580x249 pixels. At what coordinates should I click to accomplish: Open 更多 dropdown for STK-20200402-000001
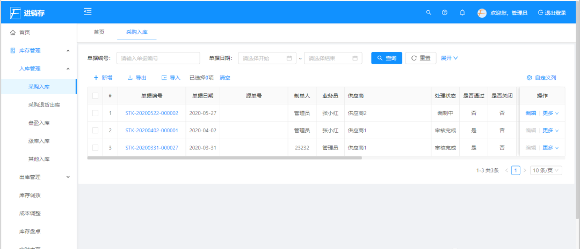click(550, 131)
